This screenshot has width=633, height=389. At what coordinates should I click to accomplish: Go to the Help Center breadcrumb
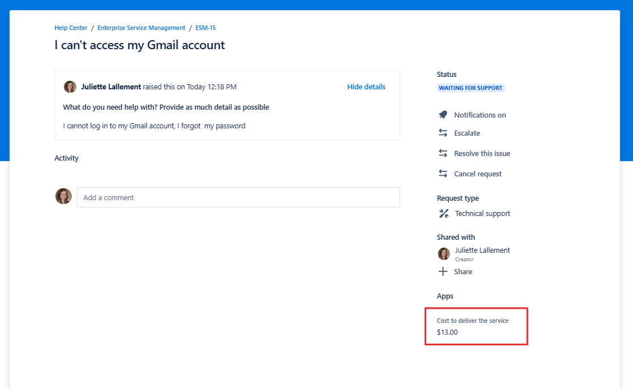[x=71, y=28]
